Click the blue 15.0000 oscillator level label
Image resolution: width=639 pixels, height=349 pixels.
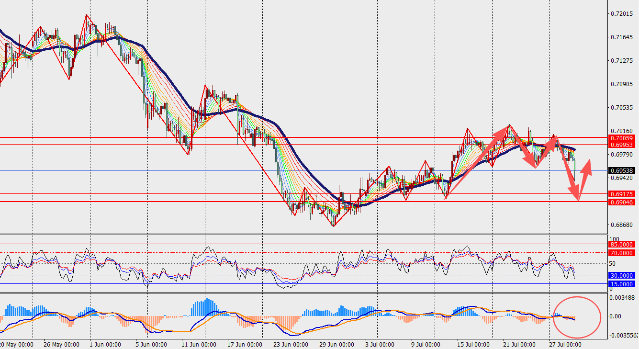[622, 284]
